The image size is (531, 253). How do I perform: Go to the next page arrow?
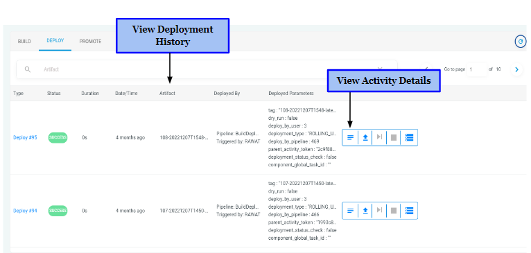[516, 69]
